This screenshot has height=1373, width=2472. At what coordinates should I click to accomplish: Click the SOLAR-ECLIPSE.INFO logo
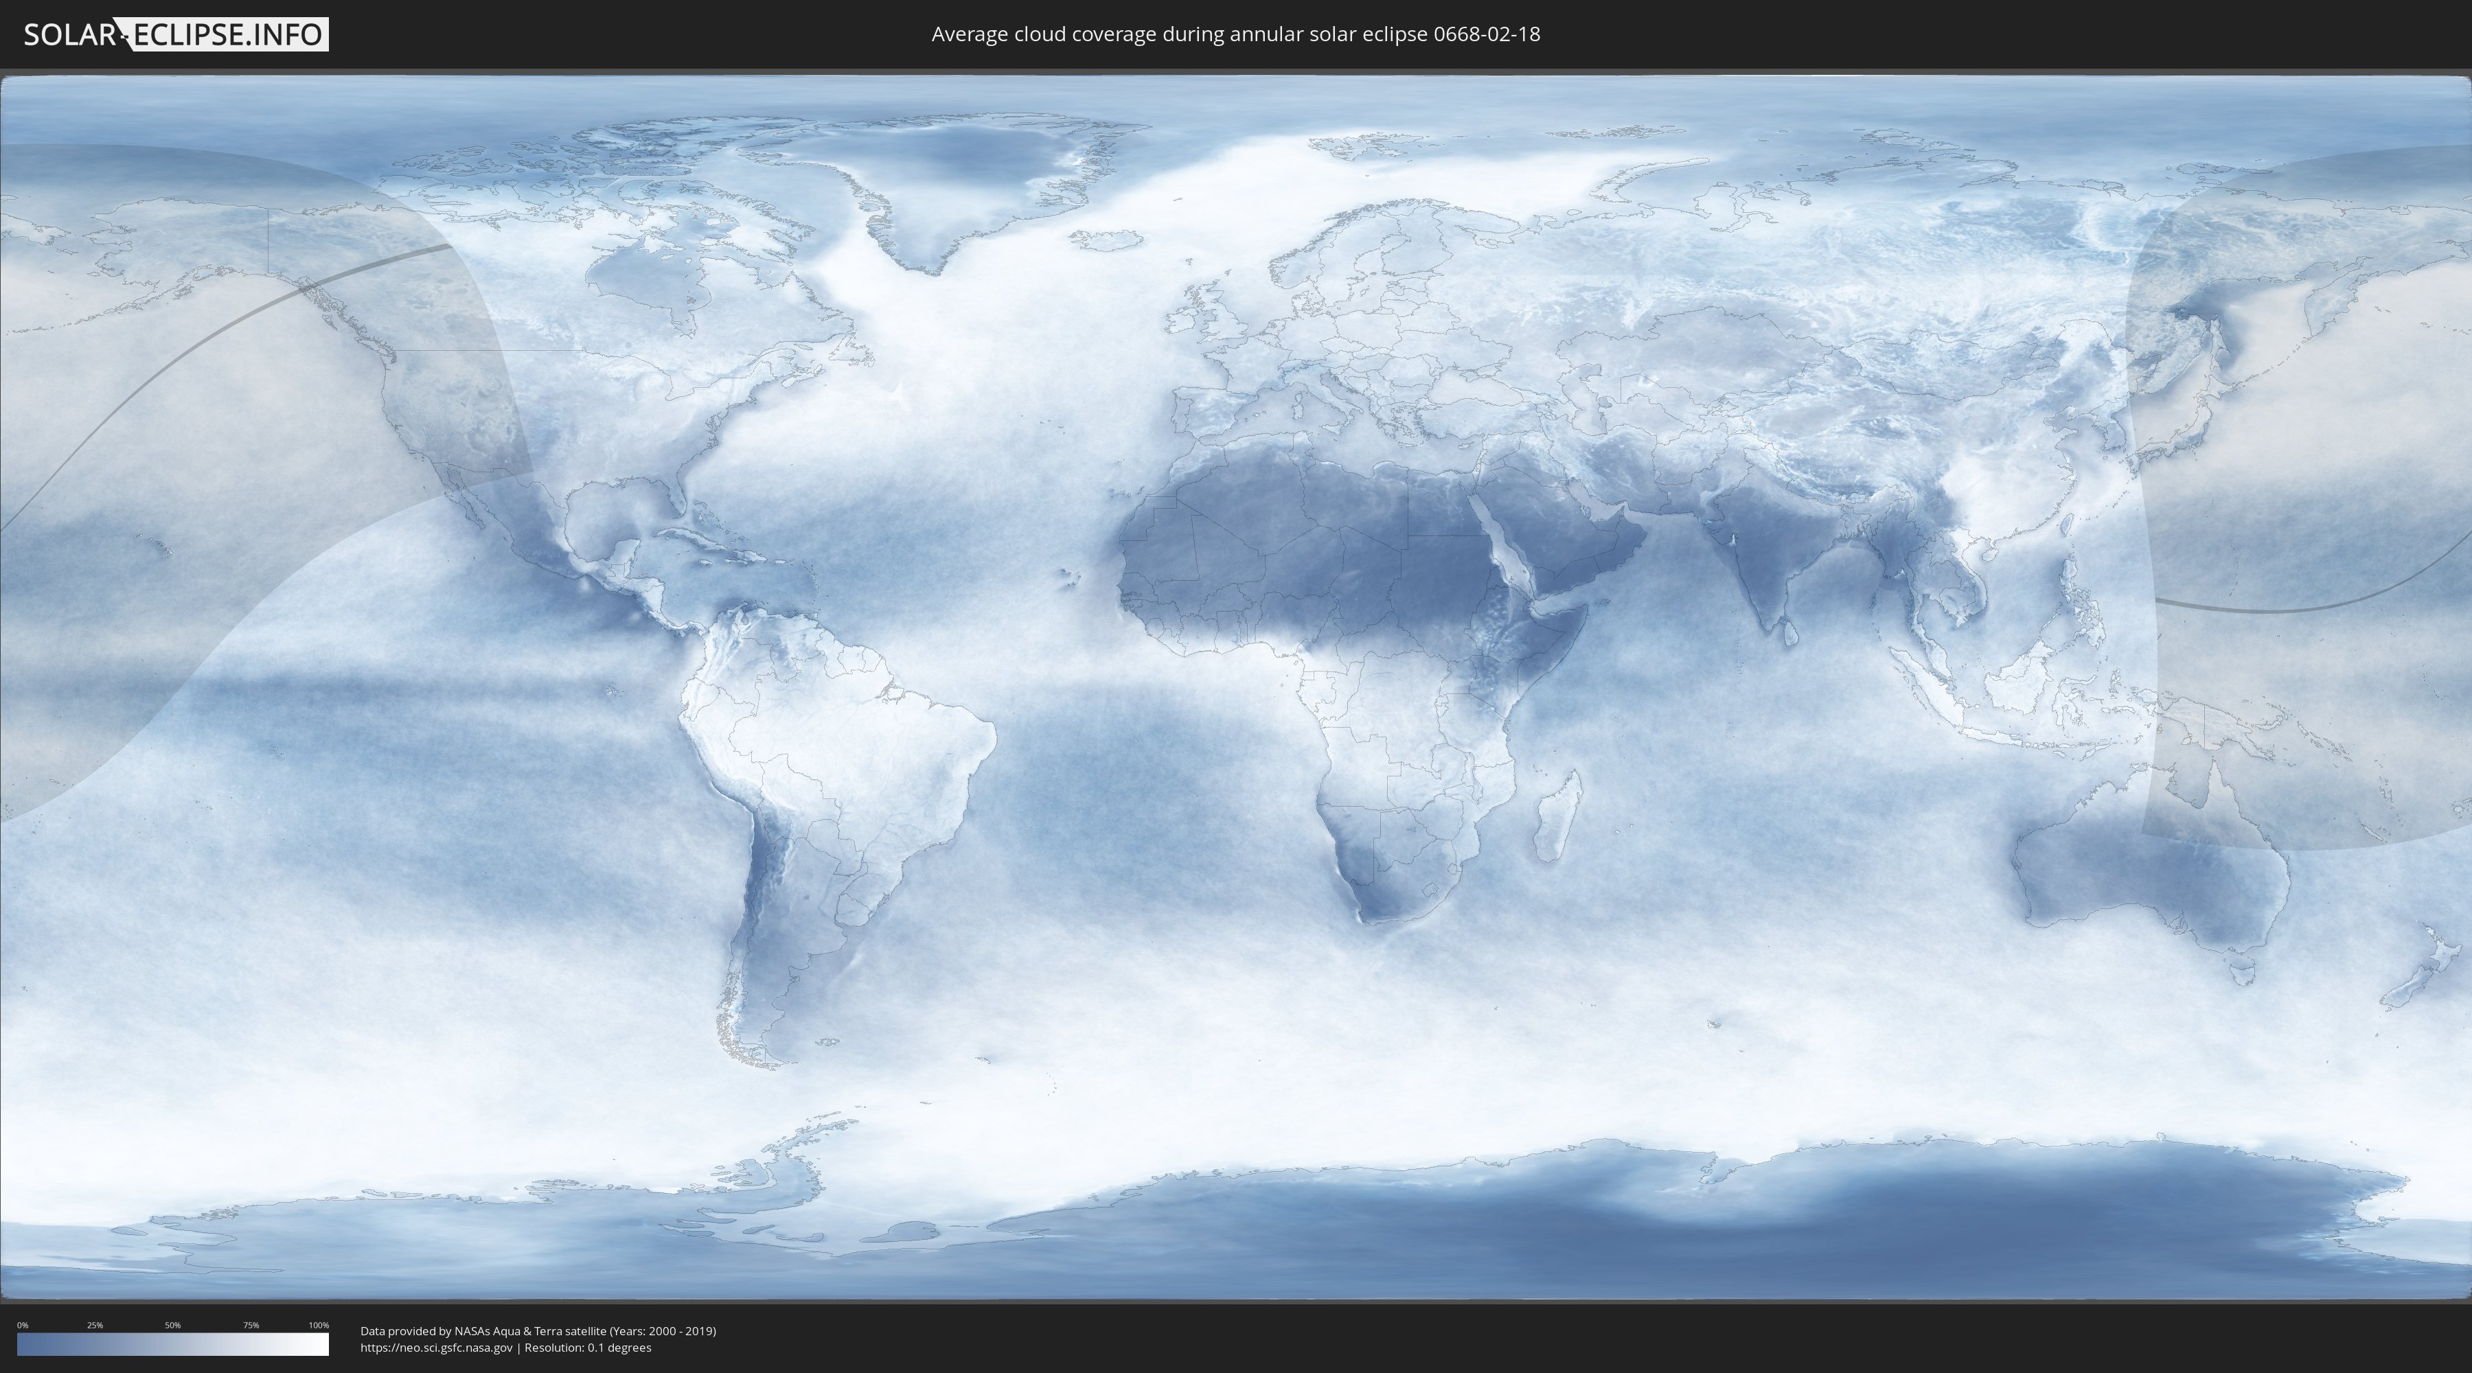[176, 34]
